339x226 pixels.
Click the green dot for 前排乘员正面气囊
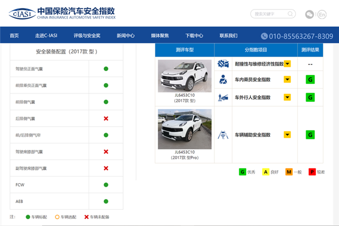click(x=106, y=86)
